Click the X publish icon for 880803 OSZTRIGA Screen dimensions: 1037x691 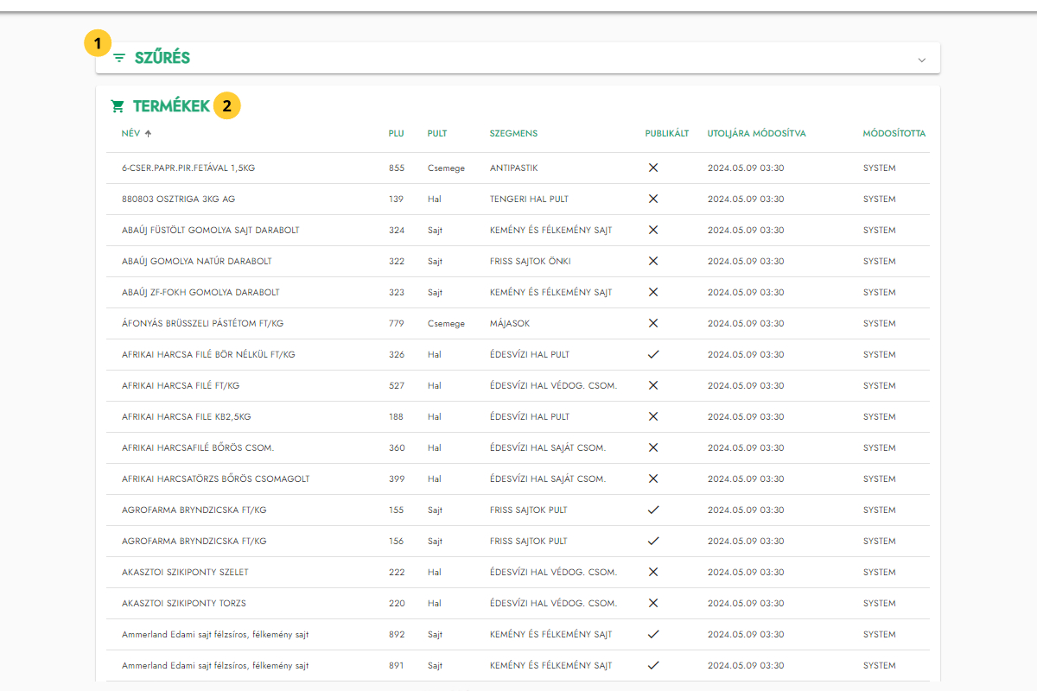pos(653,199)
